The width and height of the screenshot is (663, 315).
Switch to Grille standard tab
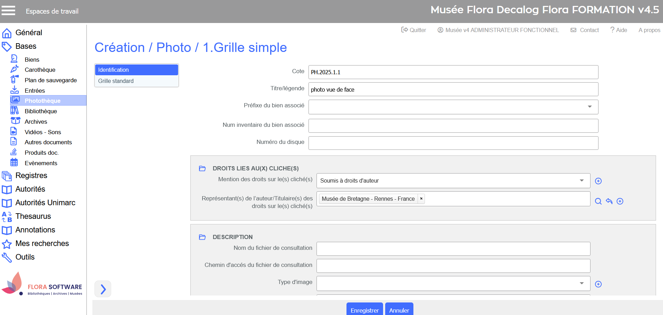point(116,81)
